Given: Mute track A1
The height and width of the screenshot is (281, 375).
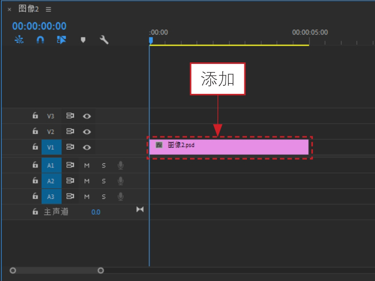Looking at the screenshot, I should pyautogui.click(x=87, y=165).
